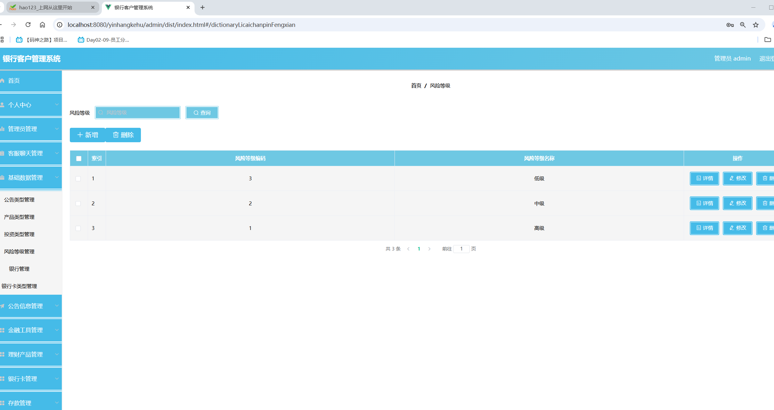The width and height of the screenshot is (774, 410).
Task: Open 详情 for the 中级 row
Action: coord(705,203)
